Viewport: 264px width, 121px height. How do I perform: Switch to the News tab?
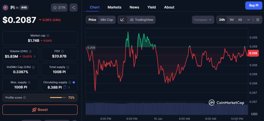click(134, 7)
